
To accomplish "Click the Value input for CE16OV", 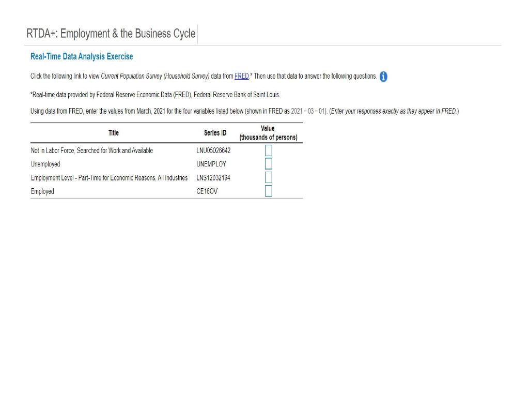I will [268, 191].
